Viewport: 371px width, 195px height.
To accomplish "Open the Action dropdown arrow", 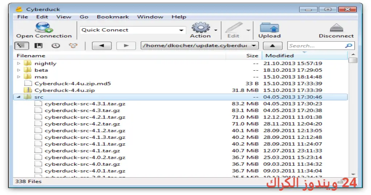I will 216,30.
